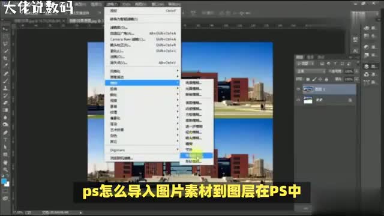The height and width of the screenshot is (216, 384).
Task: Choose the highlighted 特殊模糊 submenu item
Action: point(196,155)
